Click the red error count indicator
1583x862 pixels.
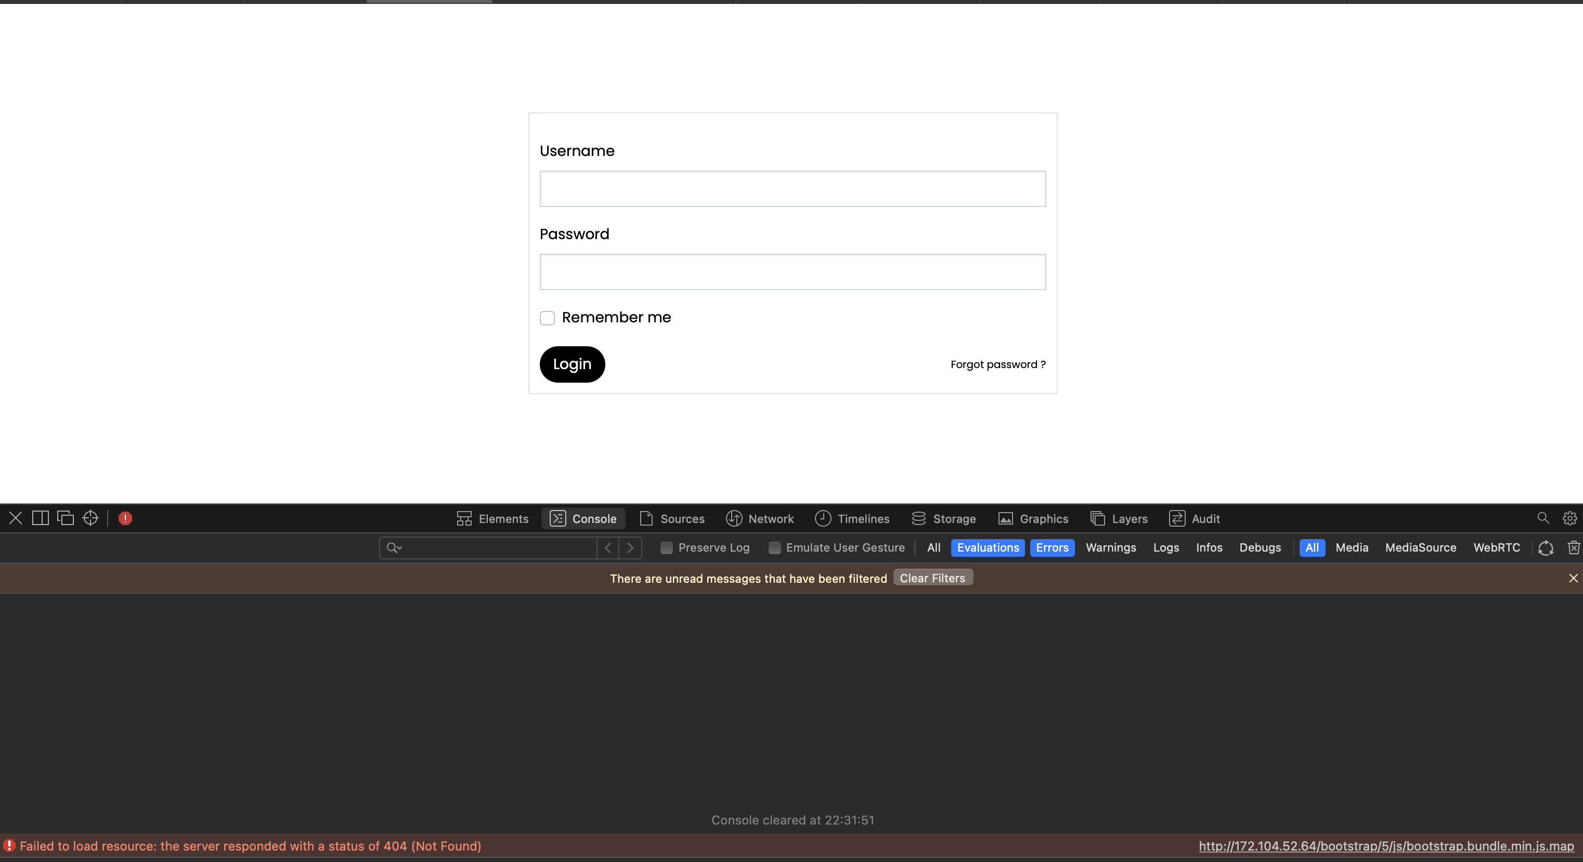click(x=125, y=518)
